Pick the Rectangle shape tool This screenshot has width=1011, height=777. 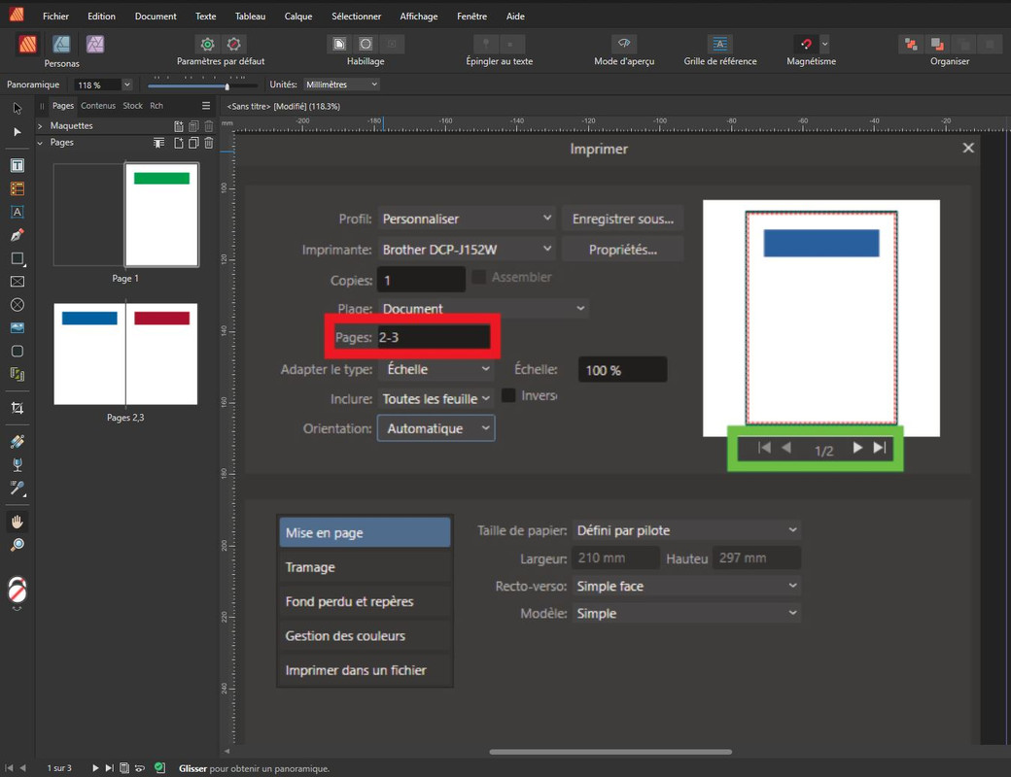pyautogui.click(x=17, y=258)
